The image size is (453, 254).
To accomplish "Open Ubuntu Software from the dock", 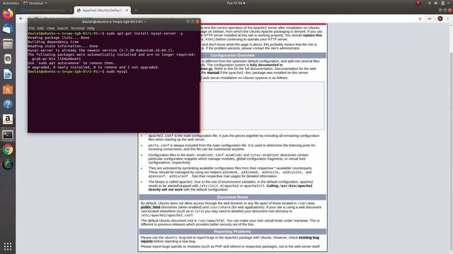I will (x=8, y=90).
